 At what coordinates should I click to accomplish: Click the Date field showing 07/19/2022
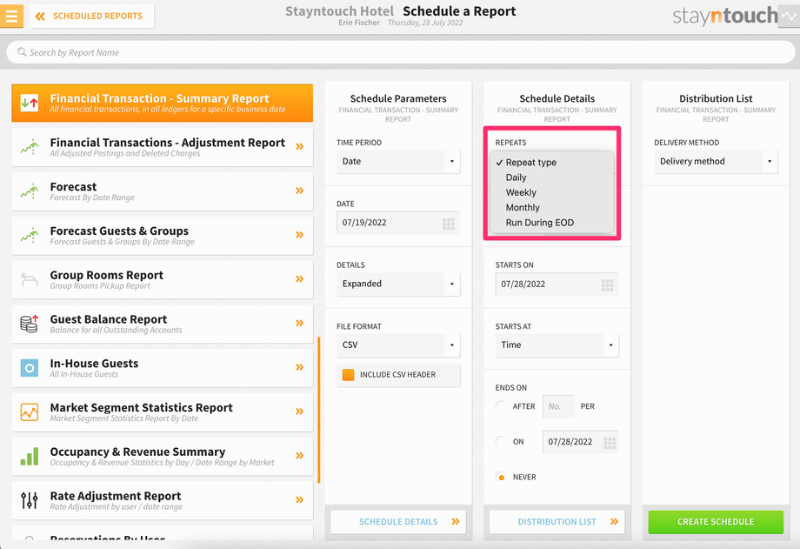[398, 223]
